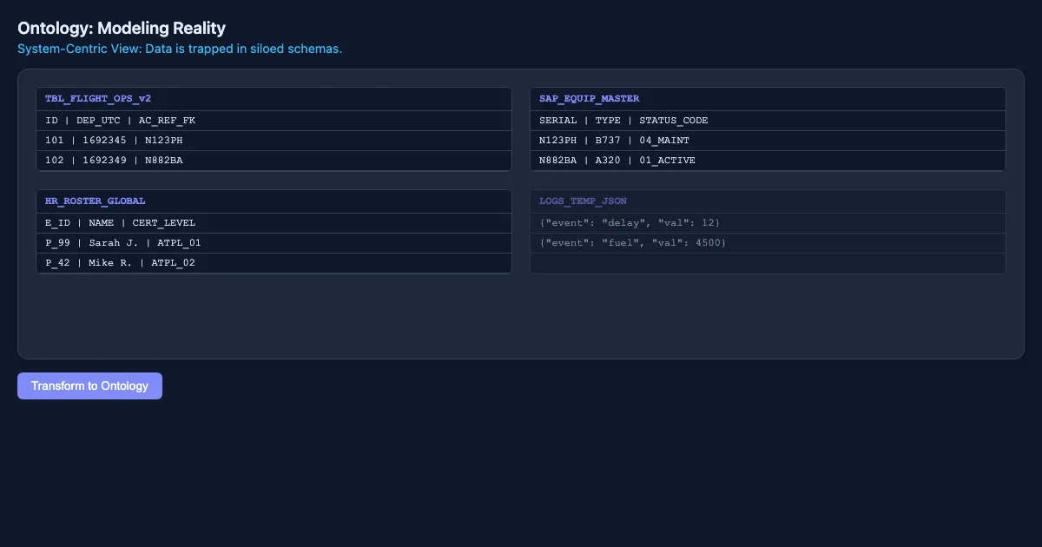The width and height of the screenshot is (1042, 547).
Task: Click the delay event JSON log line
Action: 768,223
